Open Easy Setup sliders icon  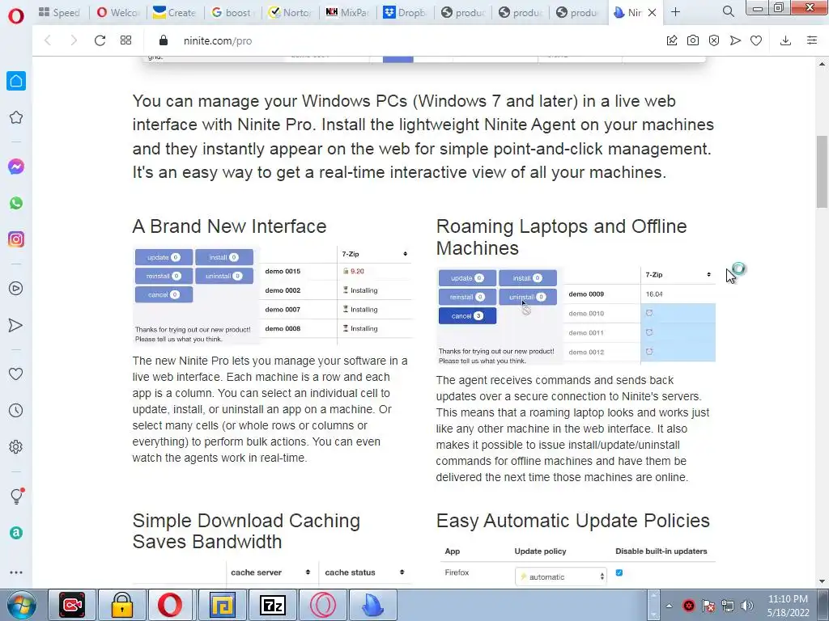click(x=812, y=40)
